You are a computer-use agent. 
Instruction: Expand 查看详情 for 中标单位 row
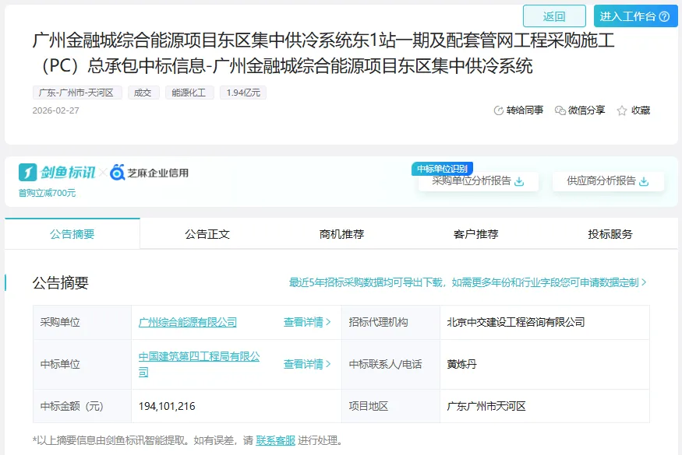click(x=307, y=364)
